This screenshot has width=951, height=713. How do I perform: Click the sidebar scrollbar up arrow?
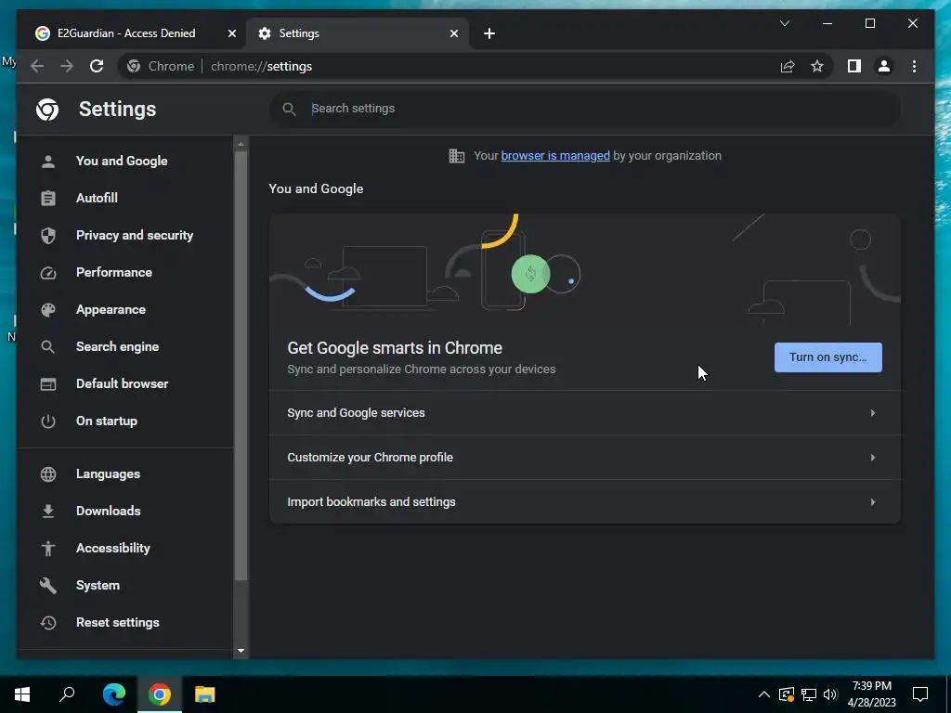pos(241,144)
